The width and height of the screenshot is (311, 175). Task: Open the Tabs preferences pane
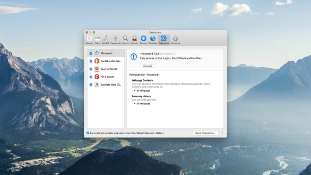click(x=97, y=40)
